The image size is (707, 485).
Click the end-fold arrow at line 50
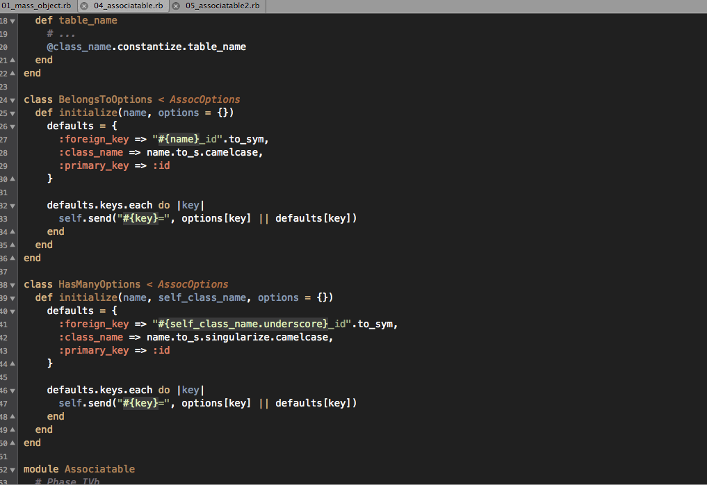[x=13, y=443]
